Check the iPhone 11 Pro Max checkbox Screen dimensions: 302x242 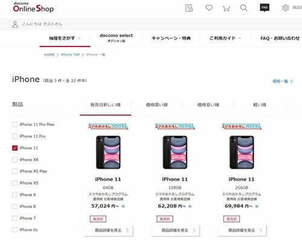coord(15,125)
